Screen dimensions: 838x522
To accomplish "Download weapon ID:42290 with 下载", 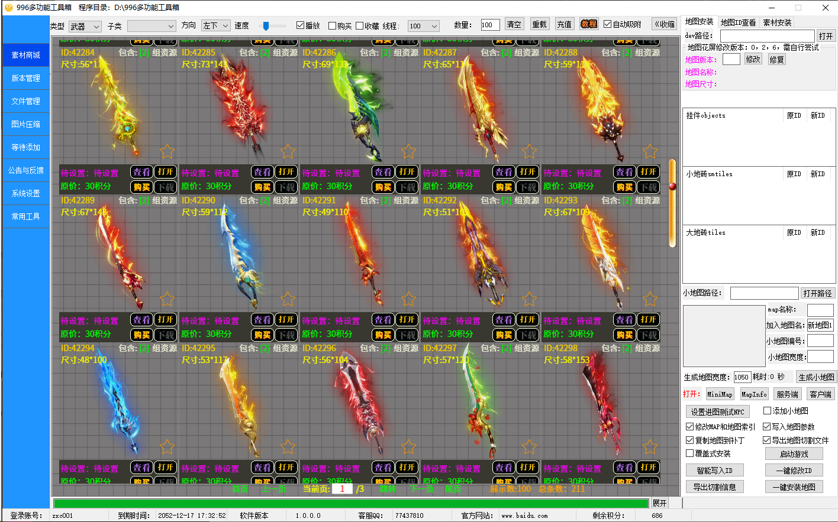I will [x=286, y=335].
